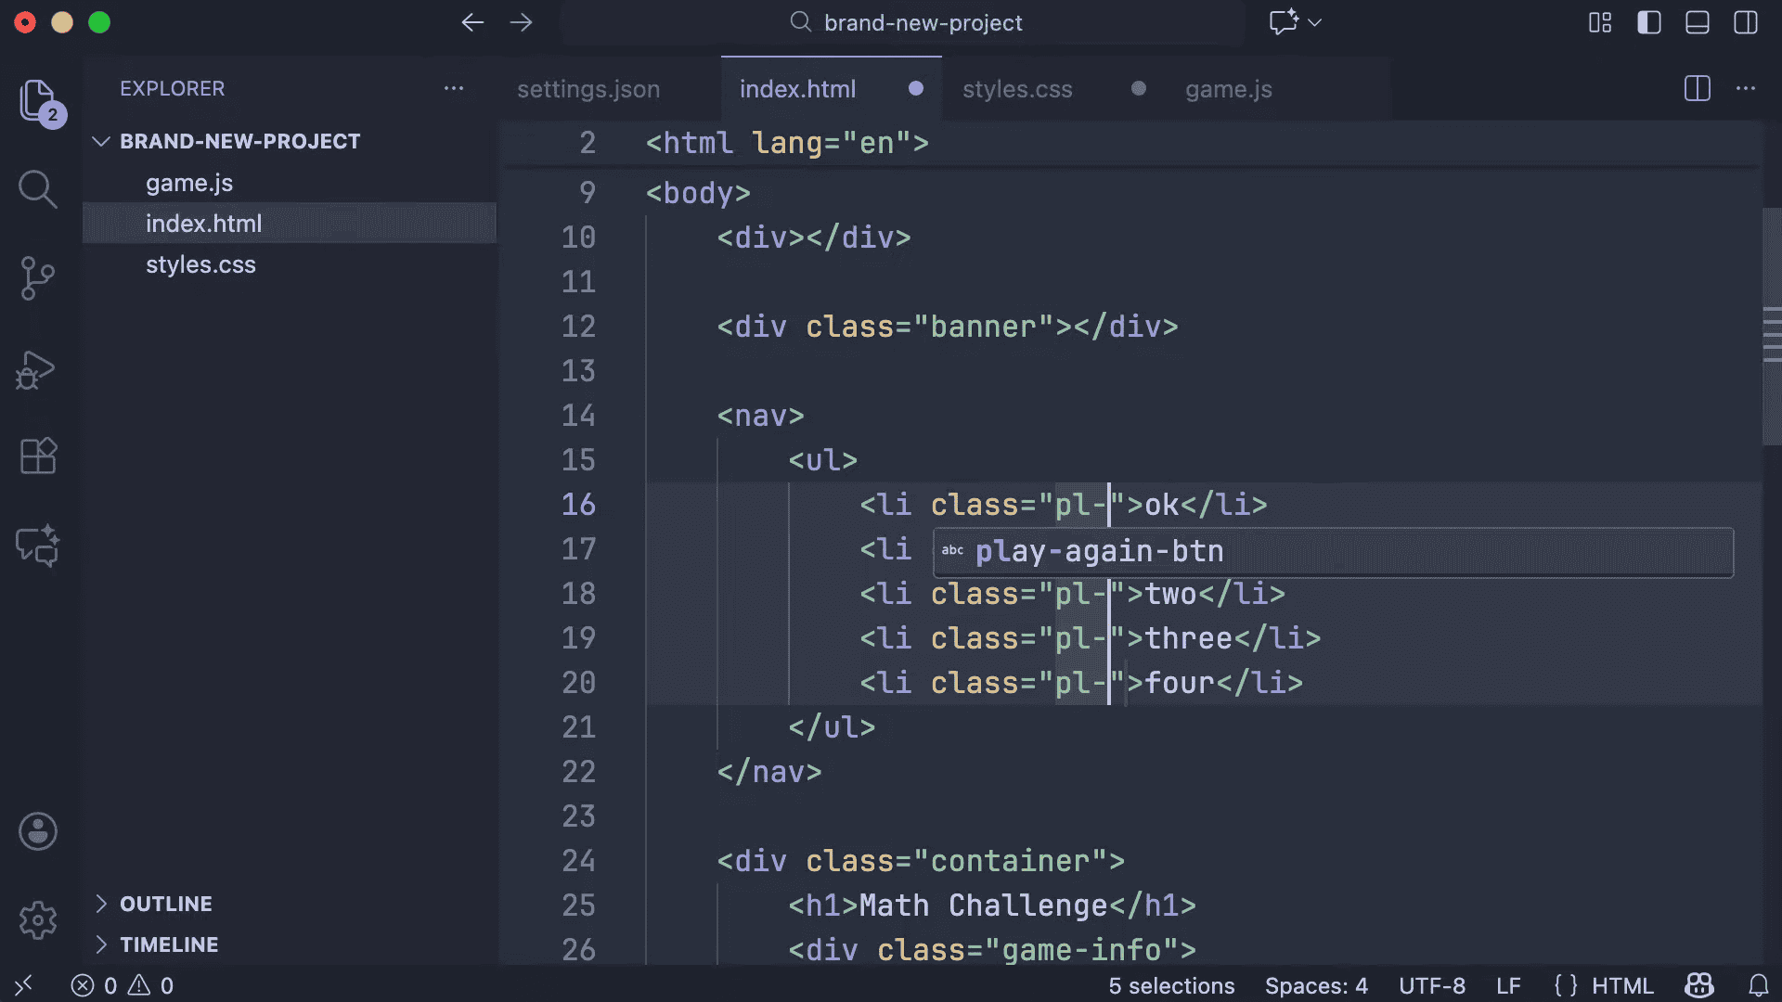This screenshot has width=1782, height=1002.
Task: Select the play-again-btn suggestion
Action: tap(1099, 552)
